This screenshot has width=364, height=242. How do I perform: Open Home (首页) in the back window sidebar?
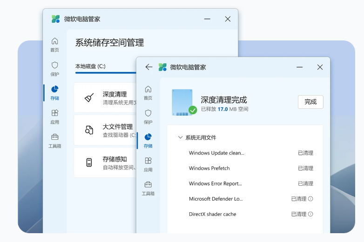pos(55,45)
